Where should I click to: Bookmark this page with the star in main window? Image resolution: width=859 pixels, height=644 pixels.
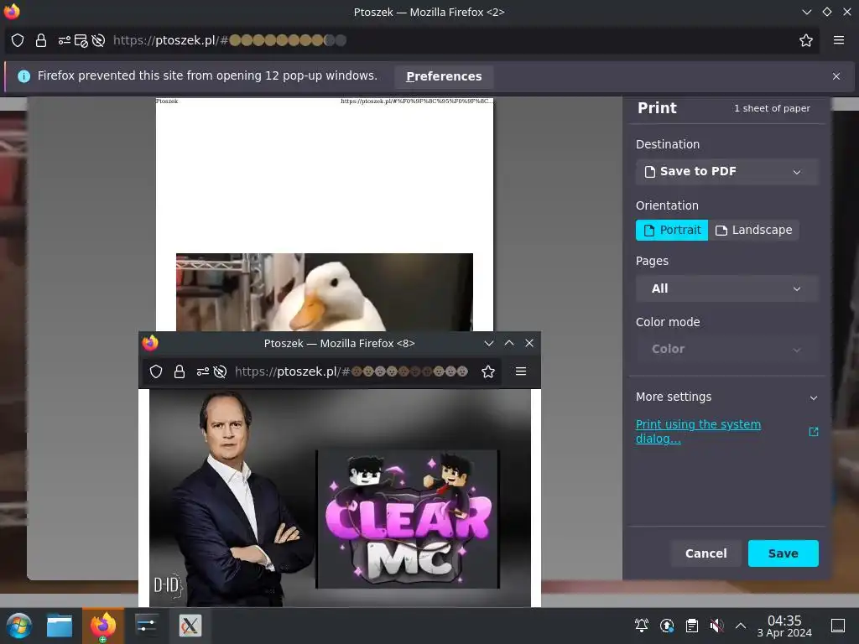pos(806,40)
